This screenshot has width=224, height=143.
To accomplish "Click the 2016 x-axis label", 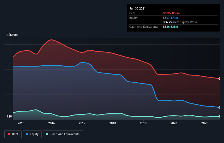I will [x=52, y=123].
